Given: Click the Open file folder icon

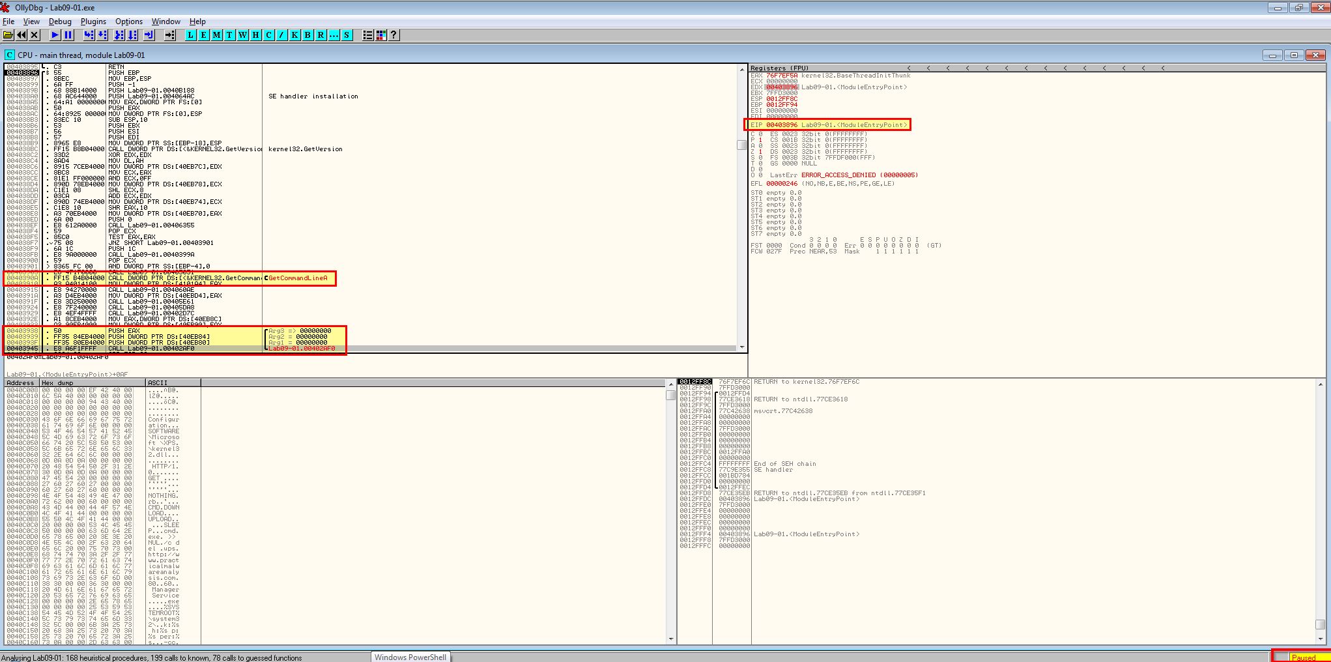Looking at the screenshot, I should [x=8, y=35].
